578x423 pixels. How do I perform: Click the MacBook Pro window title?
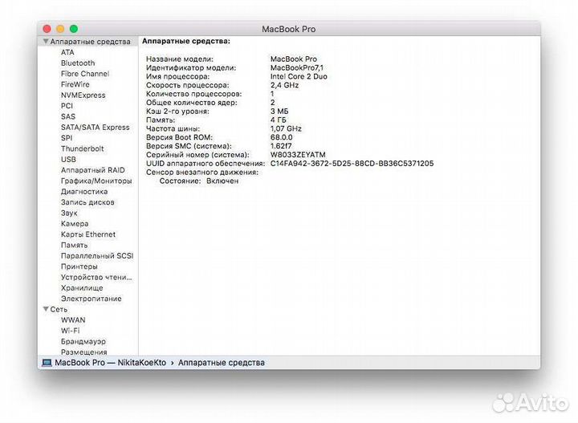pos(289,29)
